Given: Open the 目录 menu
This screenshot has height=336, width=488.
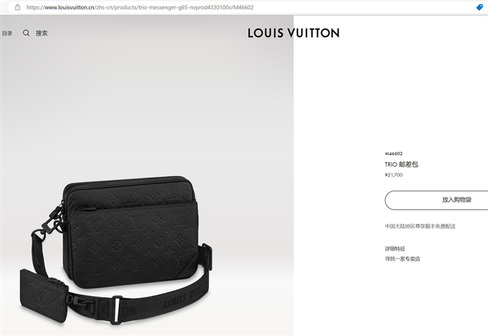Looking at the screenshot, I should tap(7, 33).
